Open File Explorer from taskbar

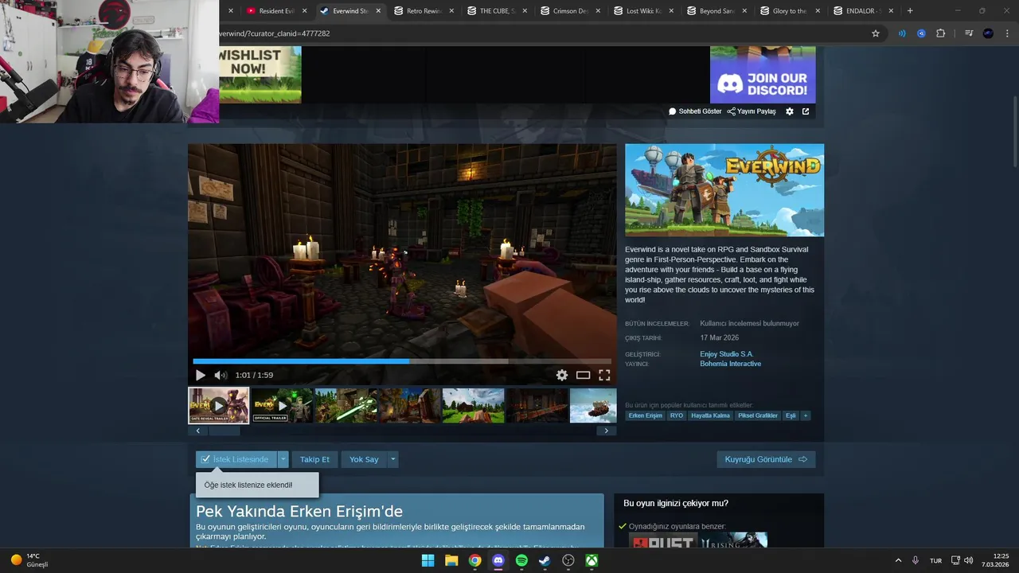coord(451,560)
